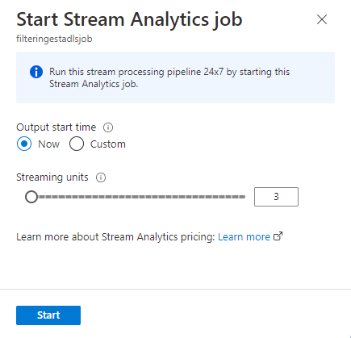Show the Streaming units info tooltip

(x=101, y=177)
